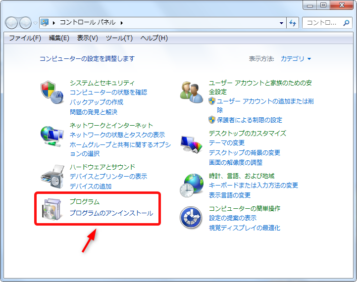The height and width of the screenshot is (282, 357).
Task: Click the search magnifier icon
Action: click(346, 23)
